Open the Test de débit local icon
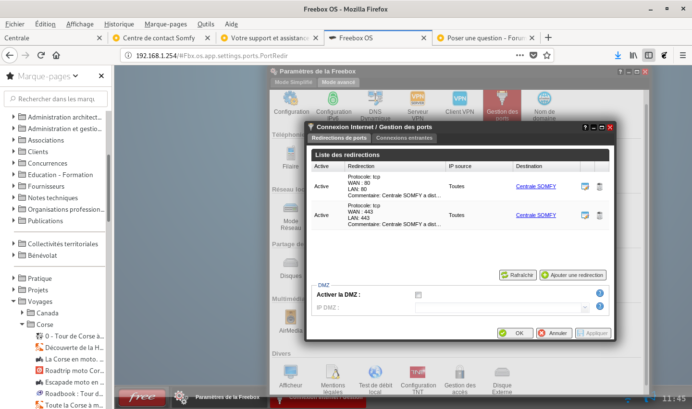692x409 pixels. [375, 373]
